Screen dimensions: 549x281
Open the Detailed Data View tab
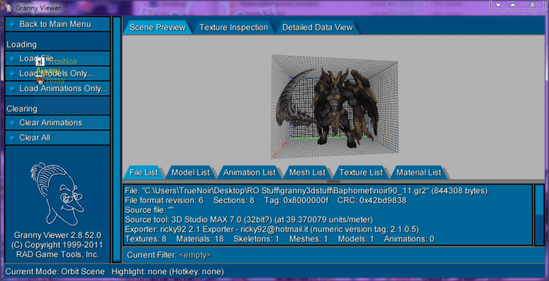point(317,27)
